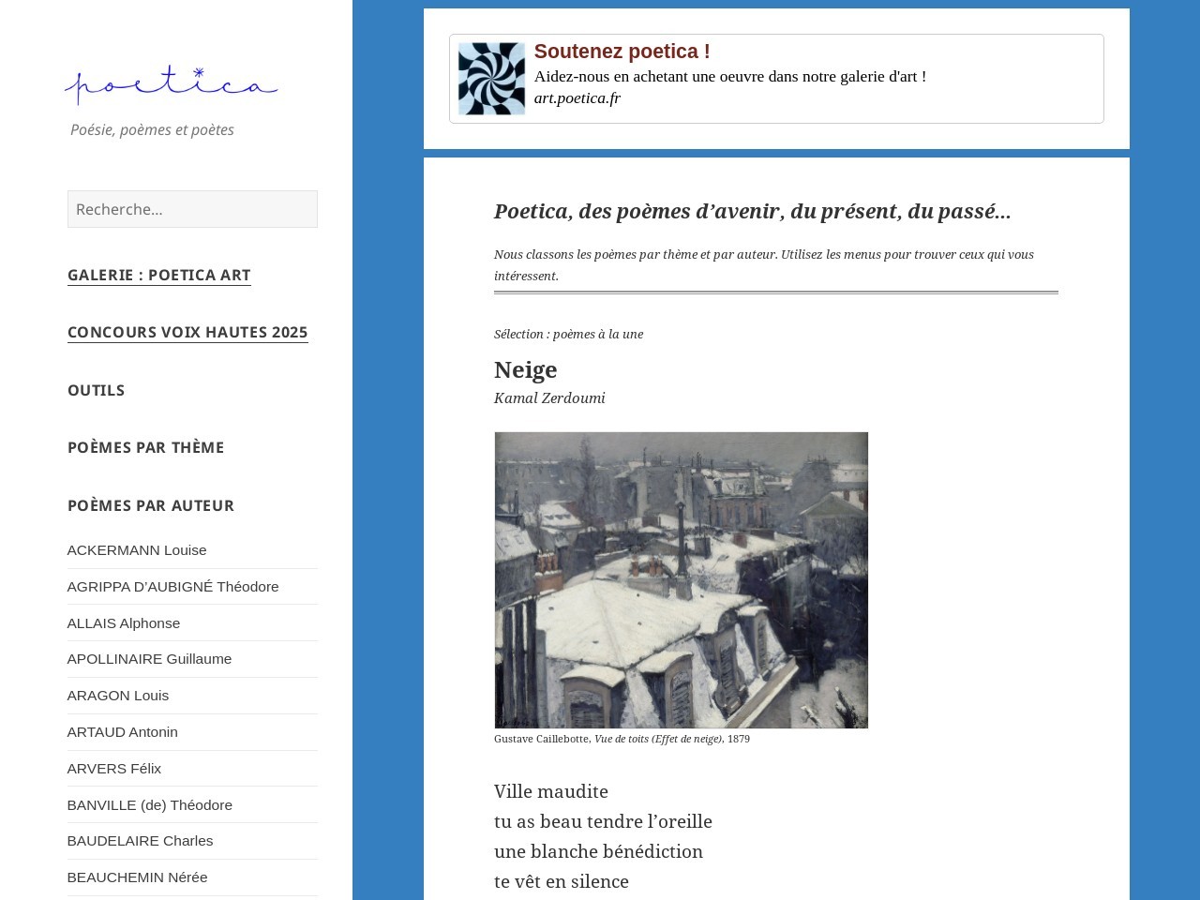Open the poem title Neige

[525, 369]
